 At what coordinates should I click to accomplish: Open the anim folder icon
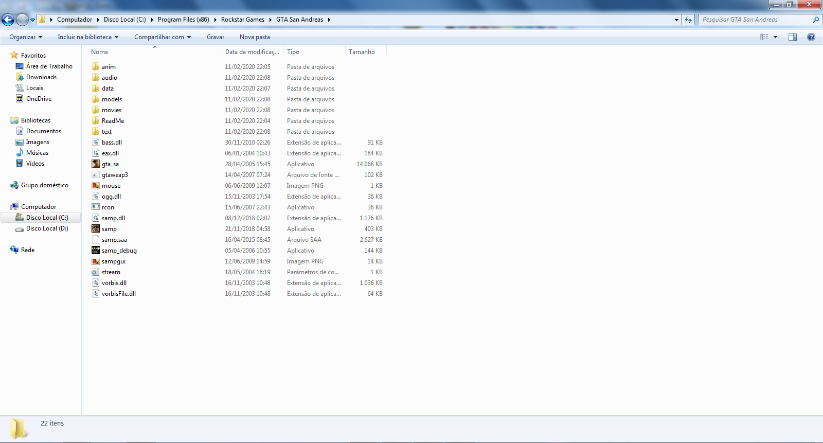(x=96, y=66)
